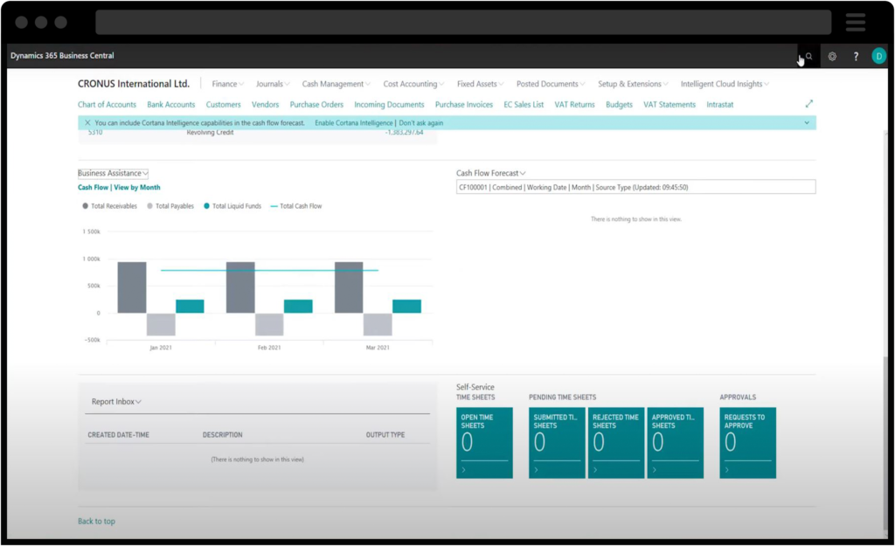The width and height of the screenshot is (895, 546).
Task: Expand the Setup & Extensions menu
Action: tap(633, 84)
